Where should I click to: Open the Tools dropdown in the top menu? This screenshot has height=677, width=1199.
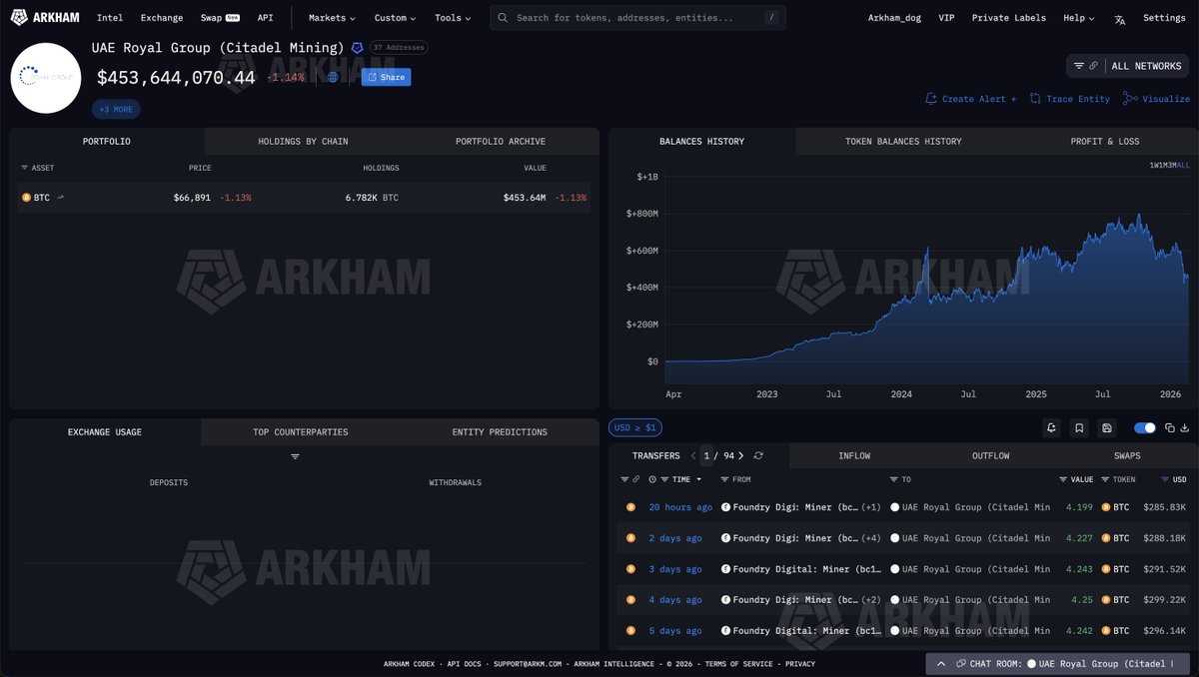point(451,17)
